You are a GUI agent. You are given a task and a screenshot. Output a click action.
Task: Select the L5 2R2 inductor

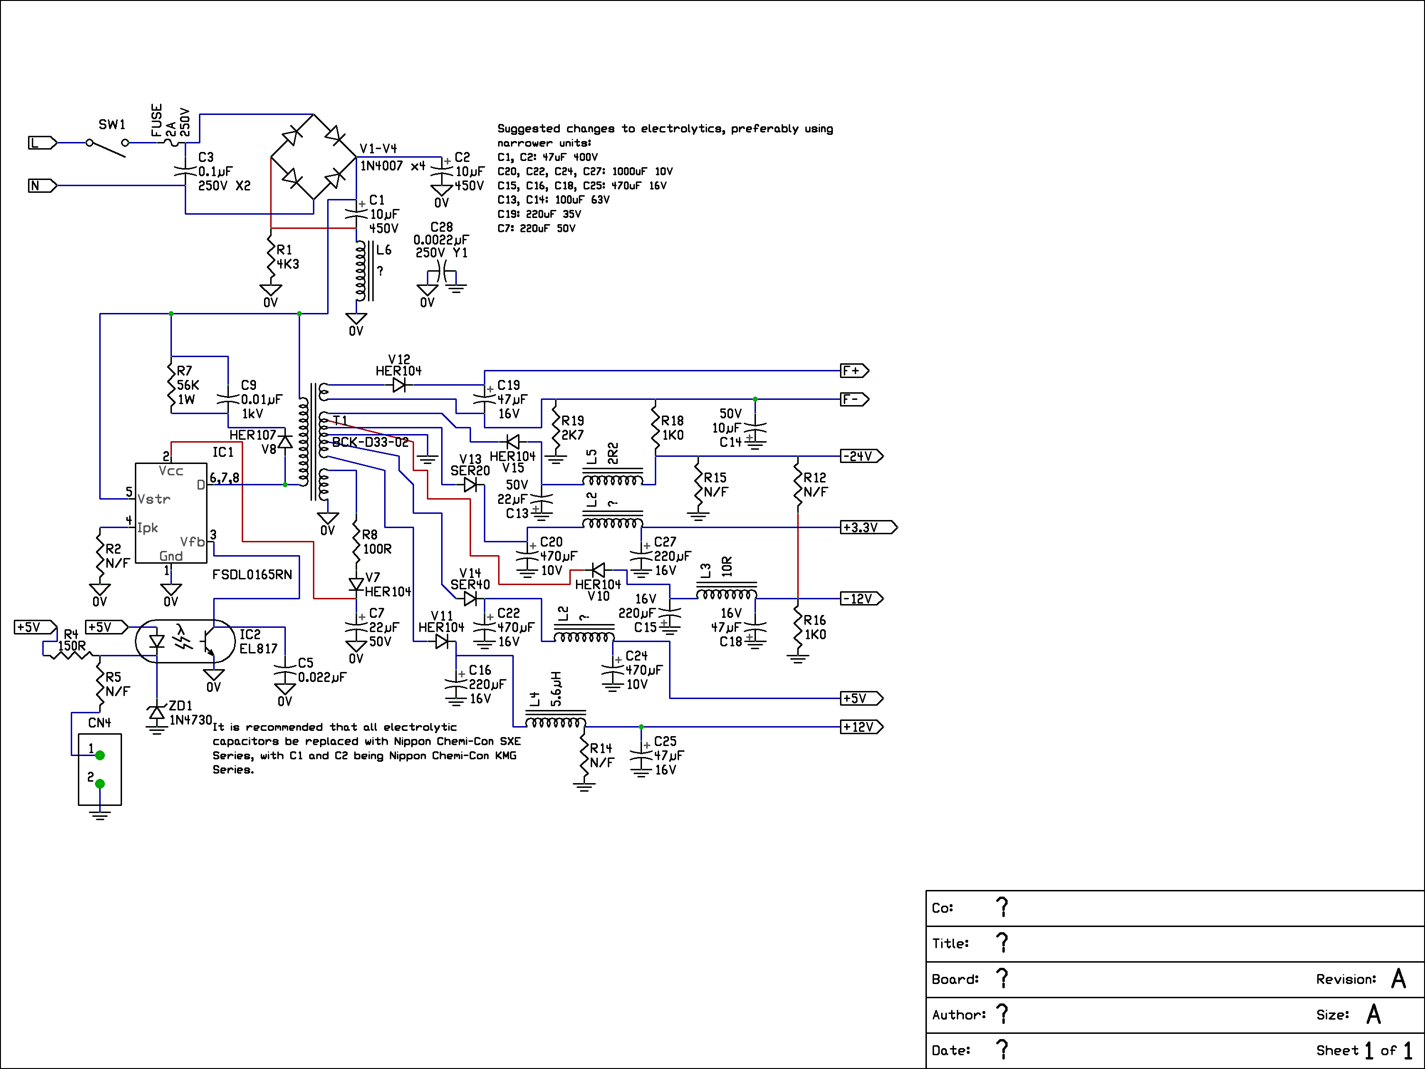pyautogui.click(x=613, y=477)
